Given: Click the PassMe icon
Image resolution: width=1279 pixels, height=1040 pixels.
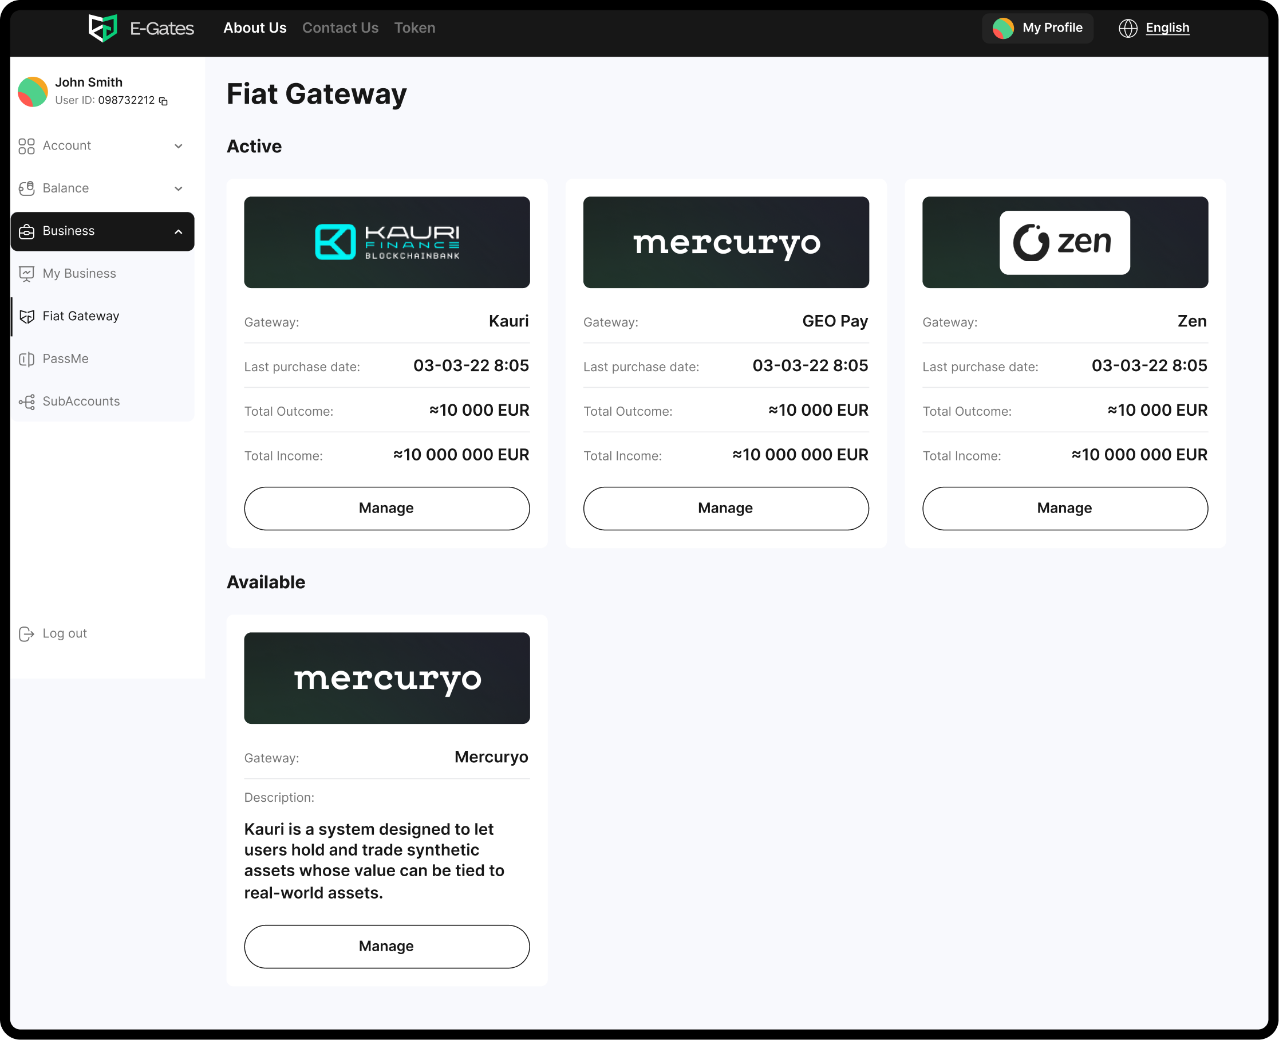Looking at the screenshot, I should 26,359.
